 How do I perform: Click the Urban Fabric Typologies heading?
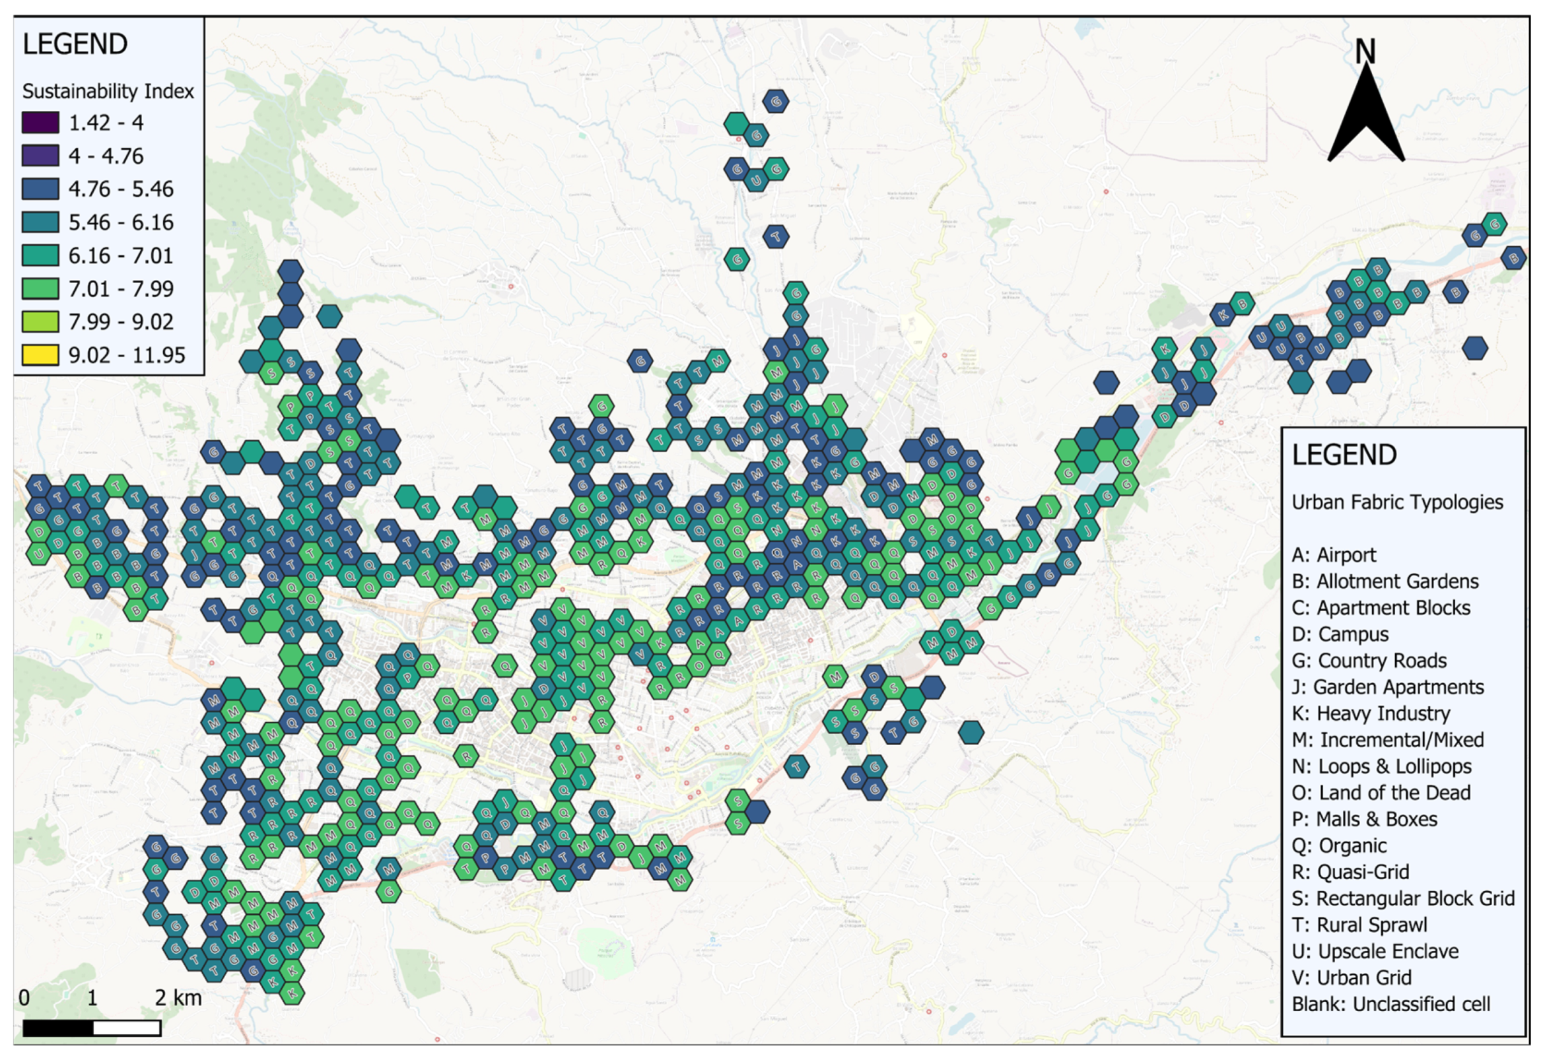[1397, 502]
